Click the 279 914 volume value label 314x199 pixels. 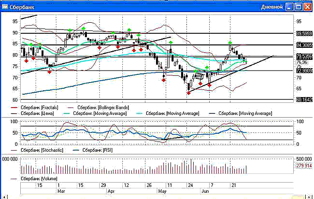[304, 166]
